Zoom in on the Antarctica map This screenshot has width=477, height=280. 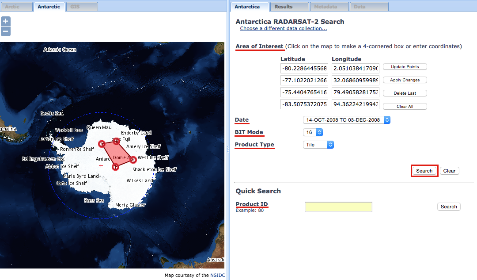coord(5,21)
